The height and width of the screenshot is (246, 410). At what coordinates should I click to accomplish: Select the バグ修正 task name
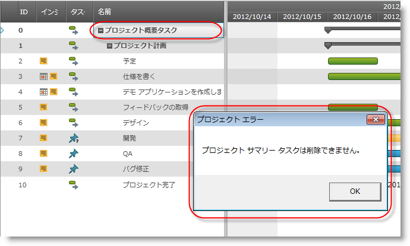click(136, 169)
